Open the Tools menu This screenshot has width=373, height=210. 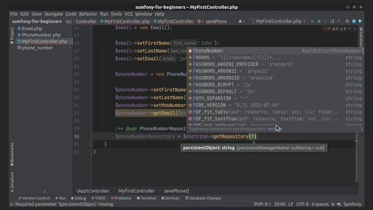click(x=116, y=14)
